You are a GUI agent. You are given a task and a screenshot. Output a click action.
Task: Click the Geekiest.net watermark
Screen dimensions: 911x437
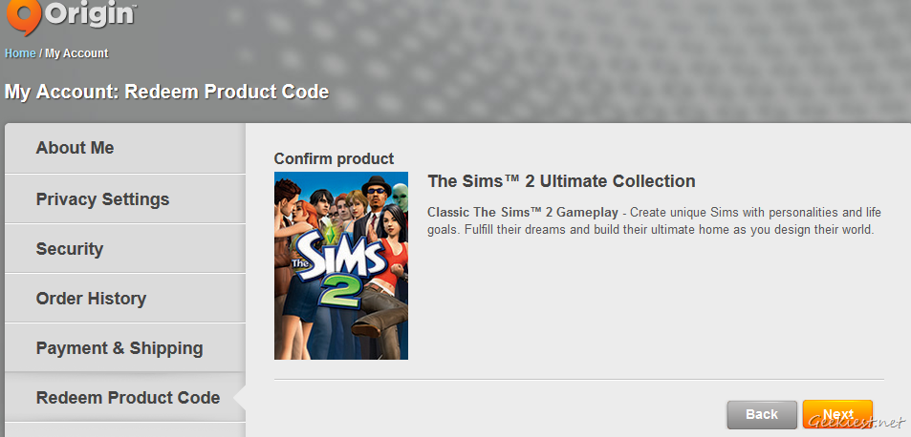coord(857,421)
